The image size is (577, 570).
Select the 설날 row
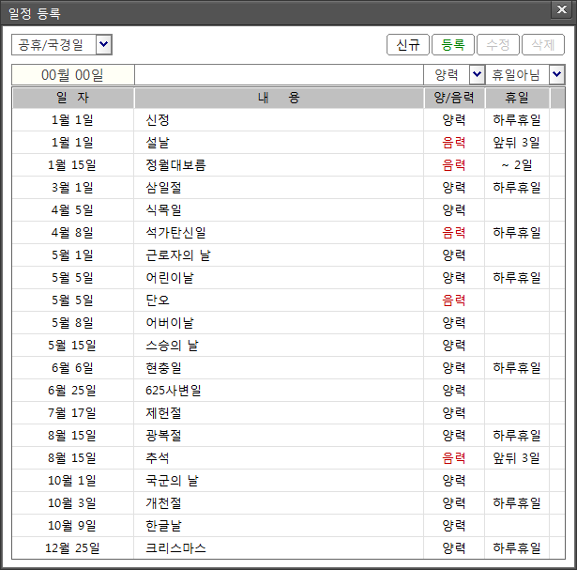tap(289, 143)
